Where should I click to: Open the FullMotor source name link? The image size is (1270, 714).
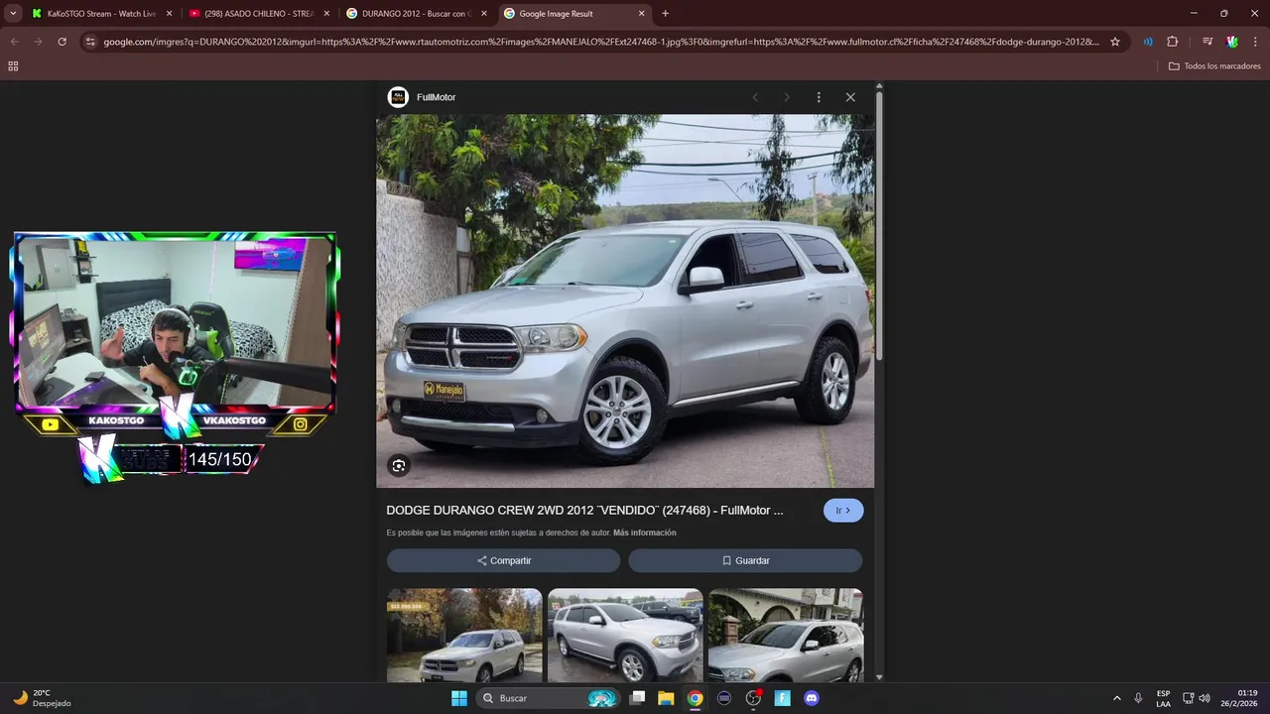tap(437, 97)
